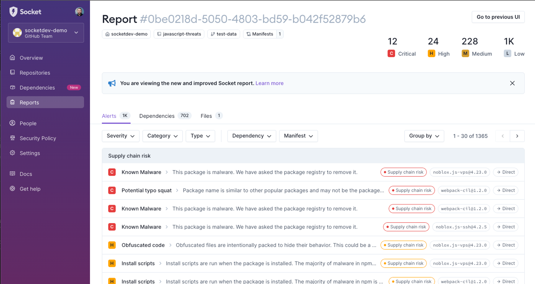
Task: Open Security Policy in the sidebar
Action: [45, 138]
